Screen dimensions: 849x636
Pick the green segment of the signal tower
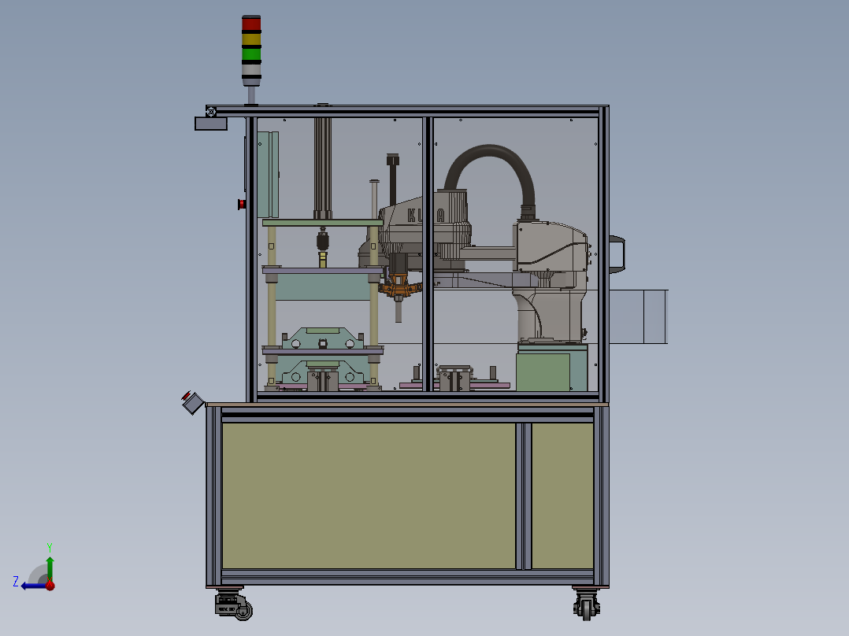[x=251, y=54]
